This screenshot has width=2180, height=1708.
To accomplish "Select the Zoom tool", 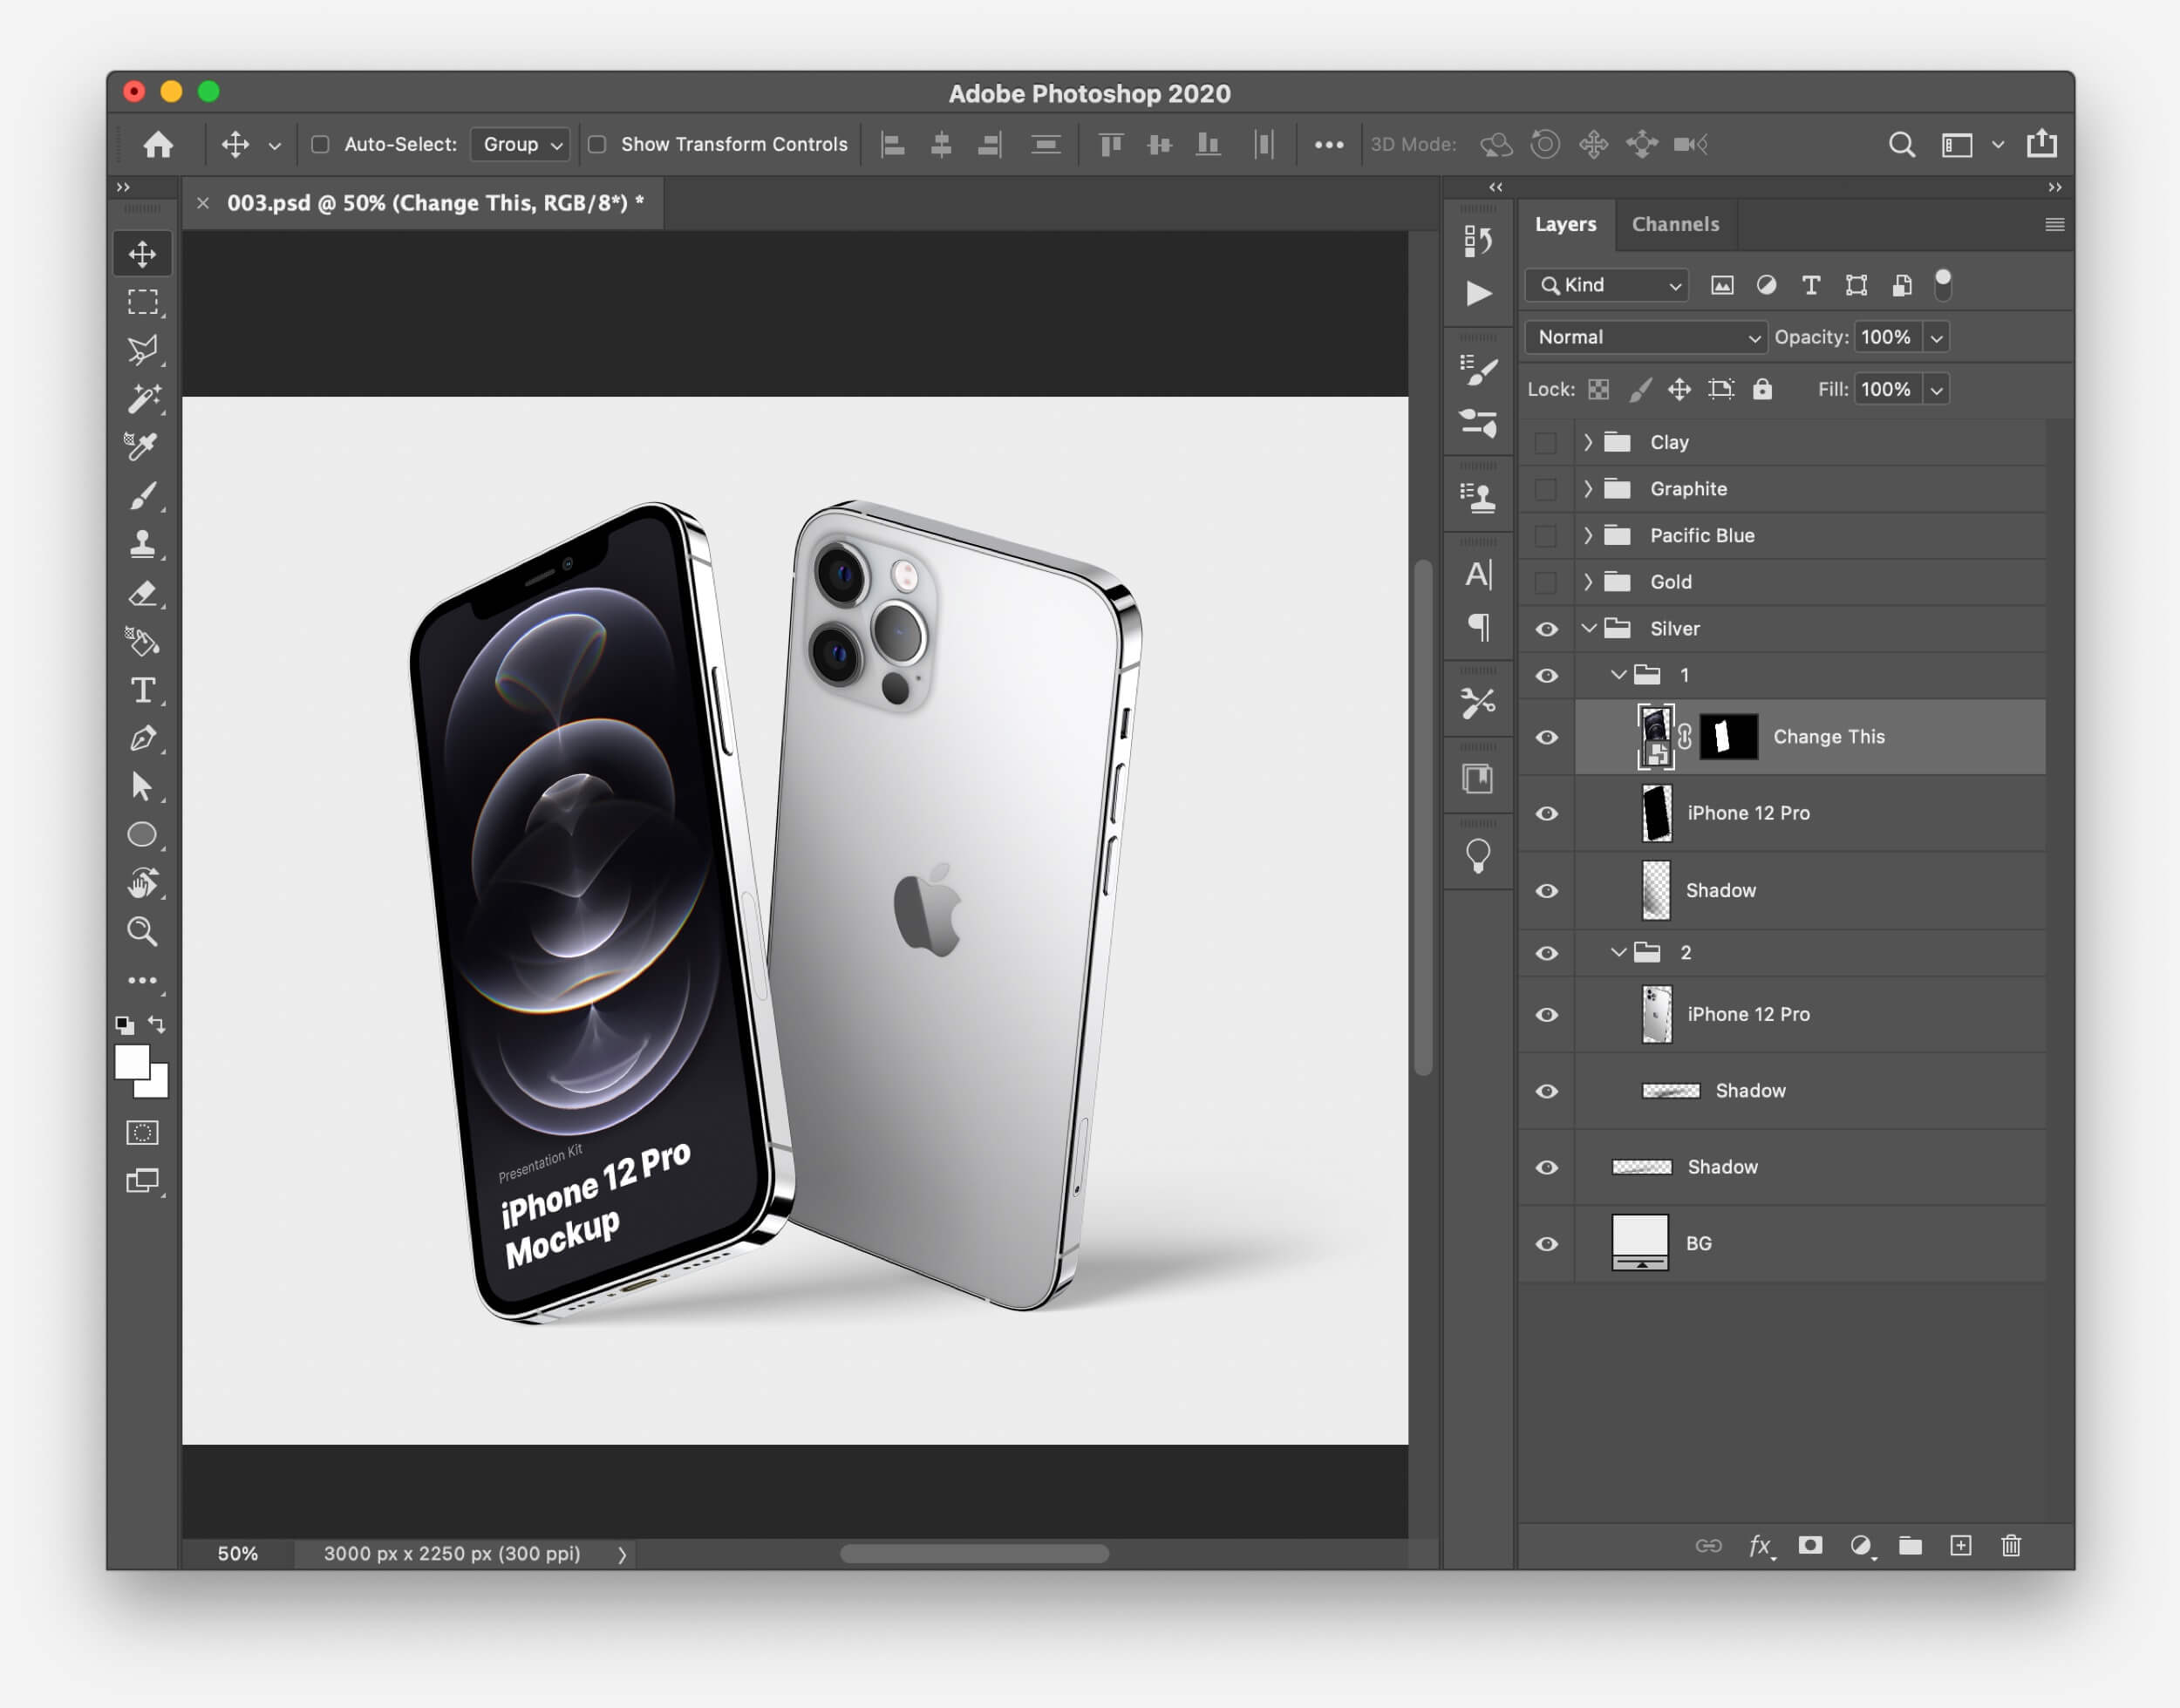I will click(142, 931).
